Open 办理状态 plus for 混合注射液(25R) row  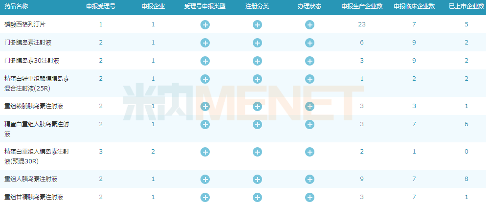point(309,79)
